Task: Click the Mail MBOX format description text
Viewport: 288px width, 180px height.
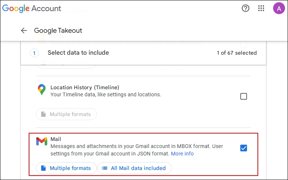Action: [137, 150]
